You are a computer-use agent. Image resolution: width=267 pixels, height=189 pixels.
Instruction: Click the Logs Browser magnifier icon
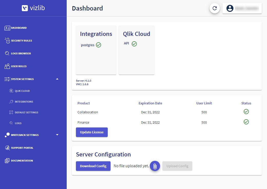point(7,53)
